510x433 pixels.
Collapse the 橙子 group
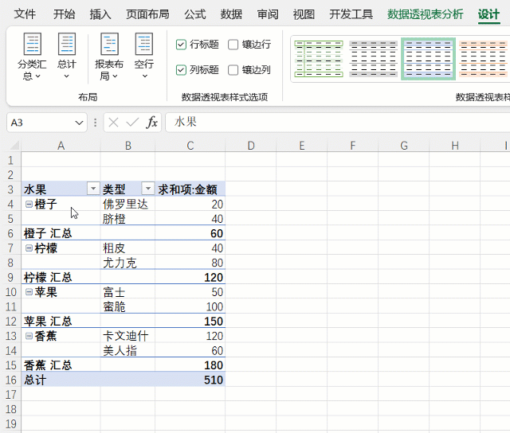tap(29, 204)
